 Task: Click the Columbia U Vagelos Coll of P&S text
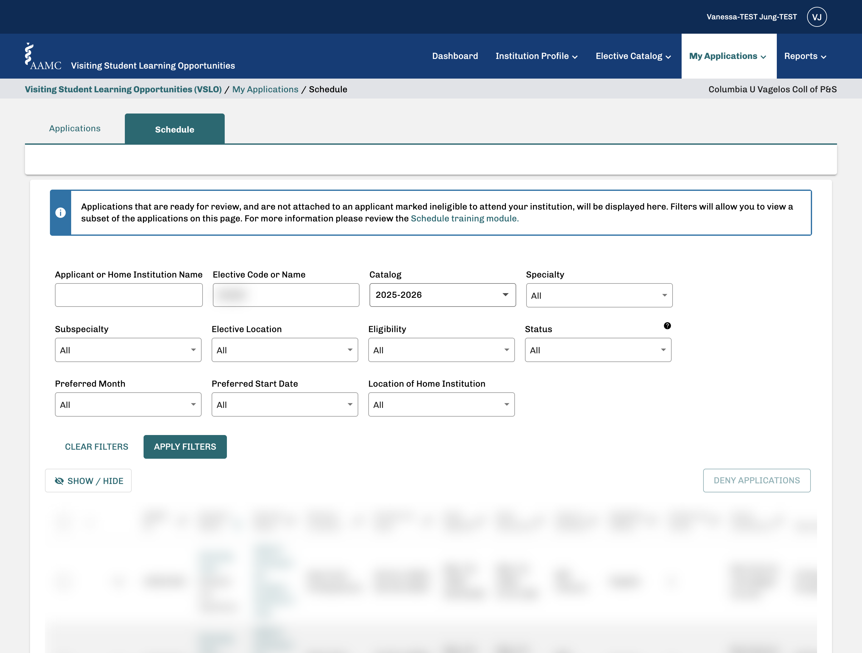pos(772,89)
